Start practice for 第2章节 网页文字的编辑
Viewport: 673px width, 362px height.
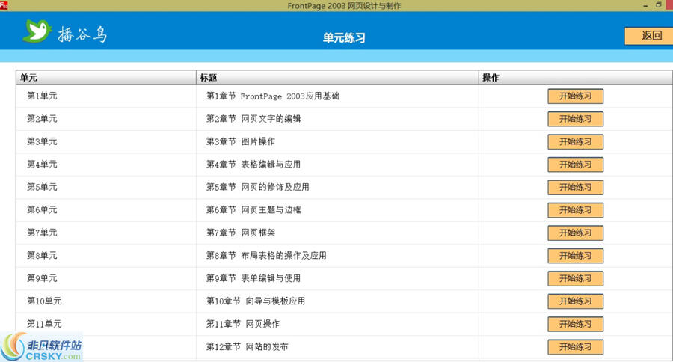coord(575,119)
